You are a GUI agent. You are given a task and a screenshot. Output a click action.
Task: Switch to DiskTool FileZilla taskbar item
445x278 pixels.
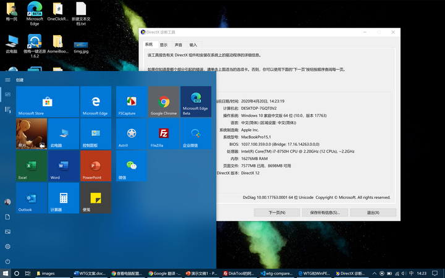(x=239, y=274)
